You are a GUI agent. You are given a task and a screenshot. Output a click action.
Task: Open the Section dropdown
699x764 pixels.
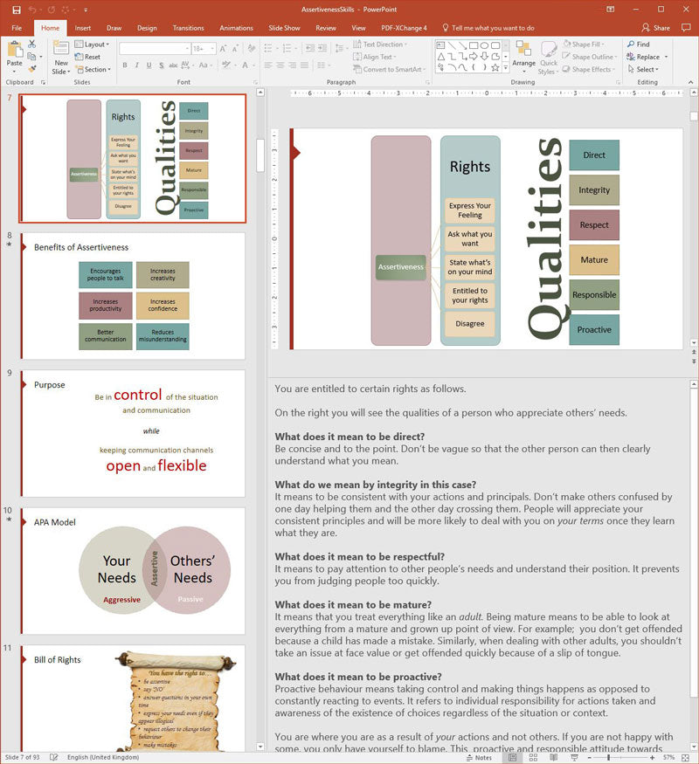pos(93,69)
